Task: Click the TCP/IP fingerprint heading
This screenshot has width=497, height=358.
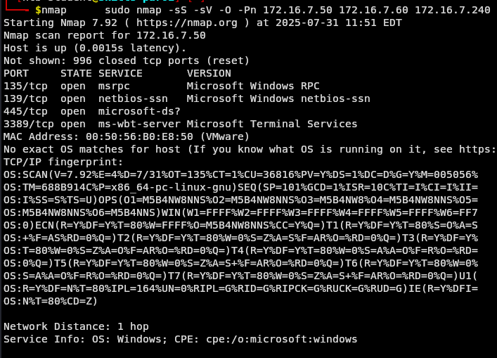Action: coord(63,162)
